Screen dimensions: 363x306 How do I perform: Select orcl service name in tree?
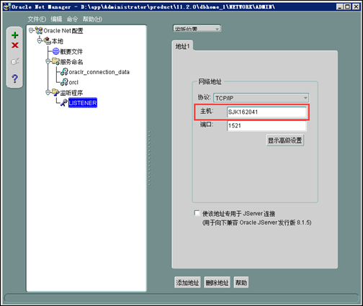point(73,82)
